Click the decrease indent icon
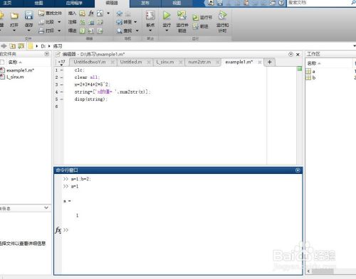The height and width of the screenshot is (279, 356). (x=100, y=31)
